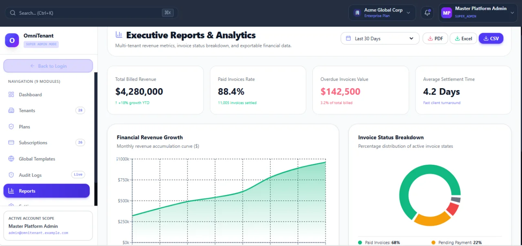Click the ⌘K shortcut badge
This screenshot has height=246, width=522.
167,13
